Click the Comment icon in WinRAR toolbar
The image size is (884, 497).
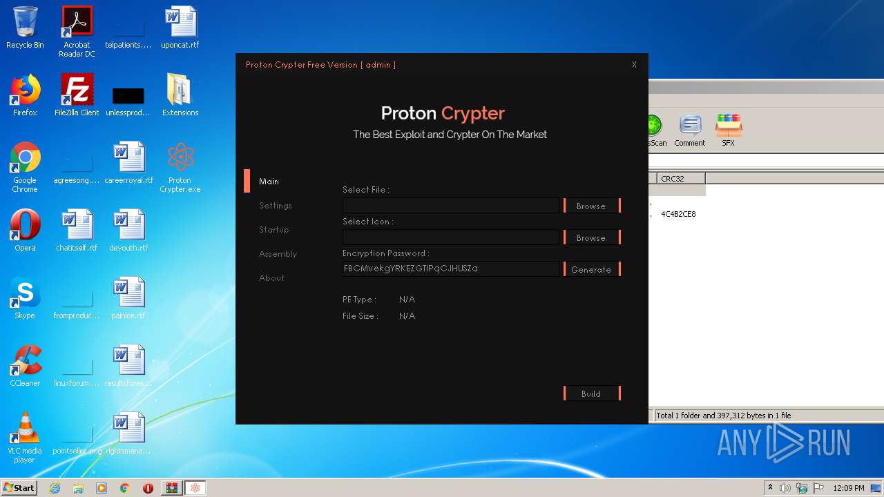[689, 131]
